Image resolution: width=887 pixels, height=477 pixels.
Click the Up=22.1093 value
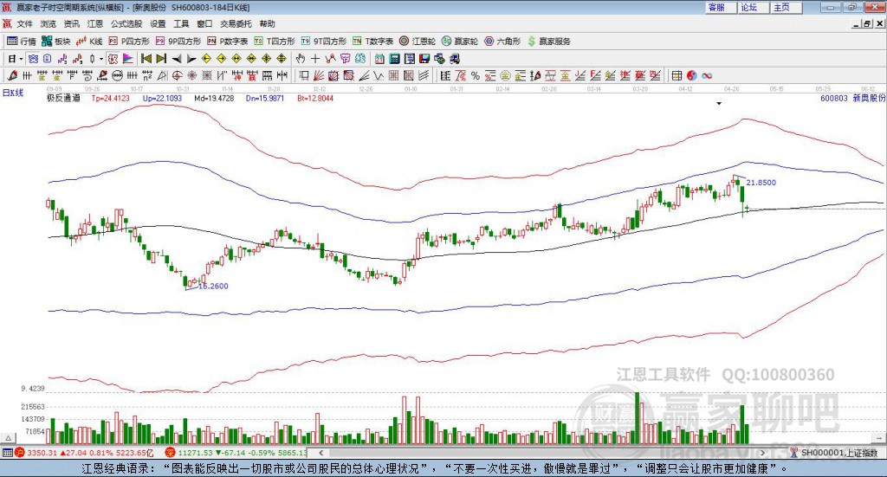162,98
